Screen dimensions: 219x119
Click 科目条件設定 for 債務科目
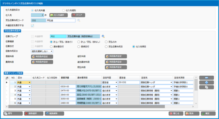[x=42, y=56]
